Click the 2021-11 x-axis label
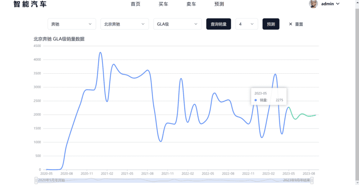The width and height of the screenshot is (359, 185). pyautogui.click(x=168, y=174)
